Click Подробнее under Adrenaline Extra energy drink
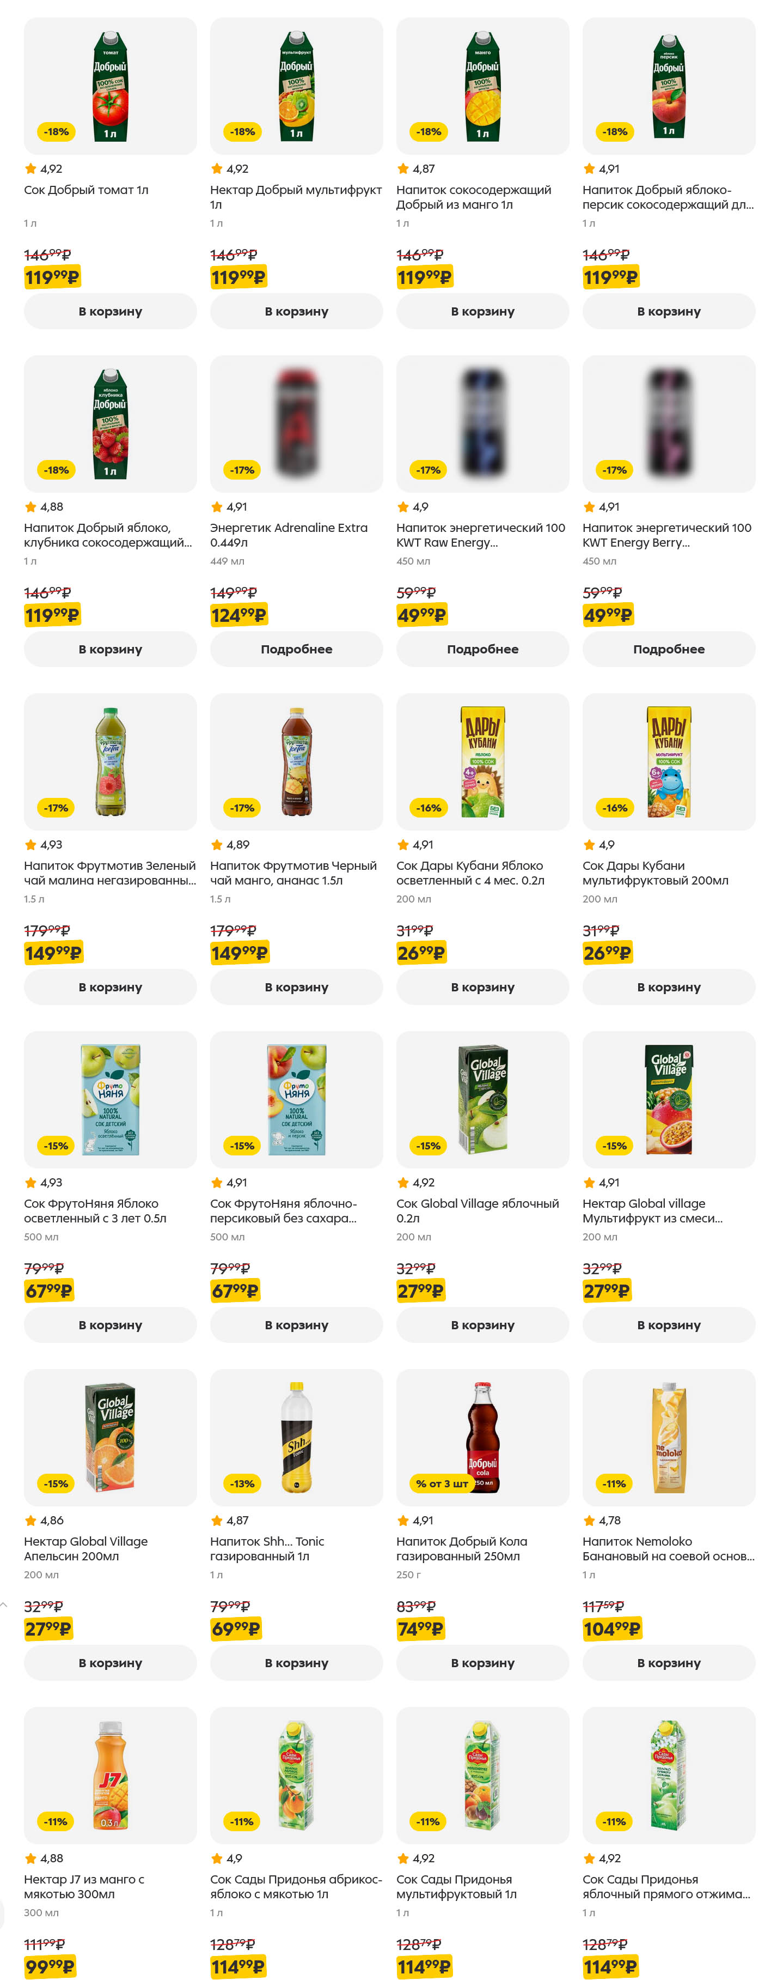771x1980 pixels. click(296, 649)
